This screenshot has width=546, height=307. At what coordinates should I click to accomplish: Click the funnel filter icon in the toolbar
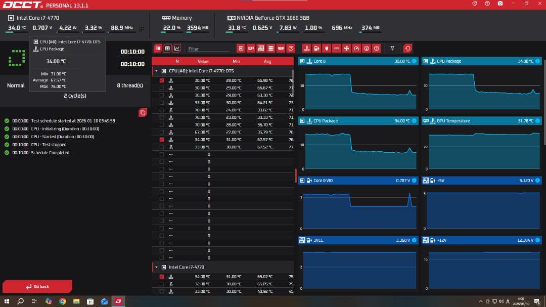pos(392,49)
